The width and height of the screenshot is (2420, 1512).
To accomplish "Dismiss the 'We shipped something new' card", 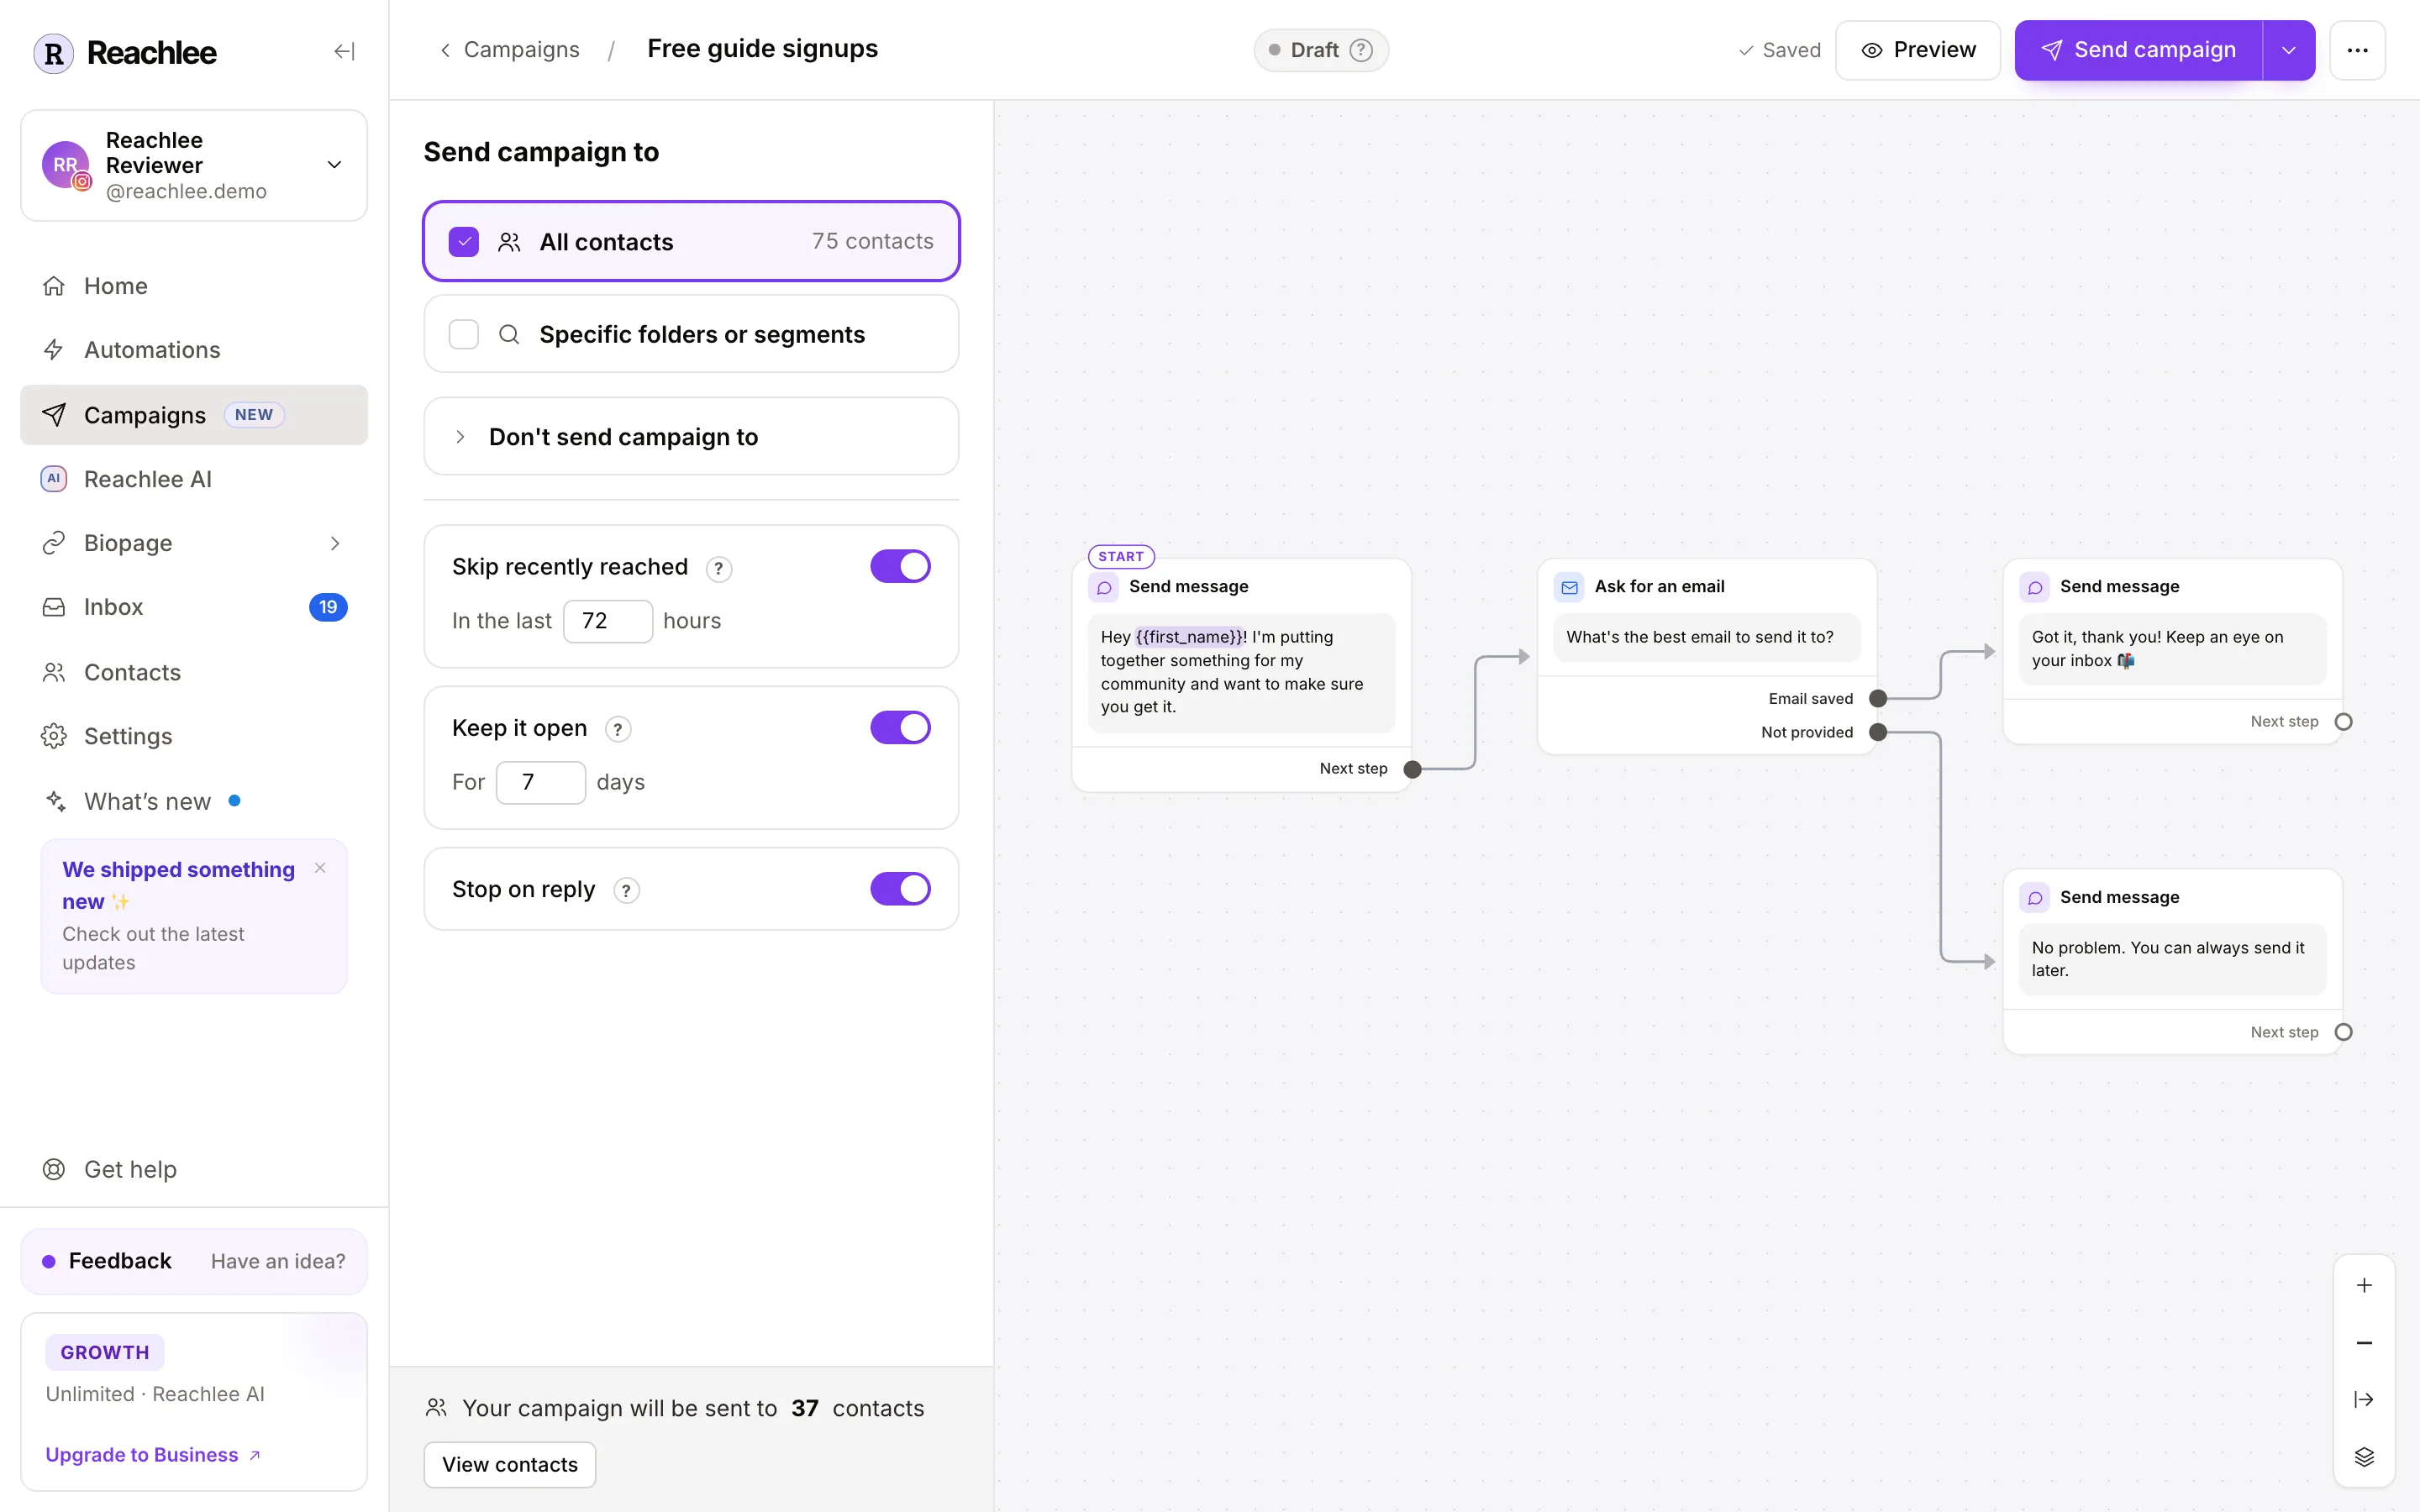I will (x=320, y=868).
